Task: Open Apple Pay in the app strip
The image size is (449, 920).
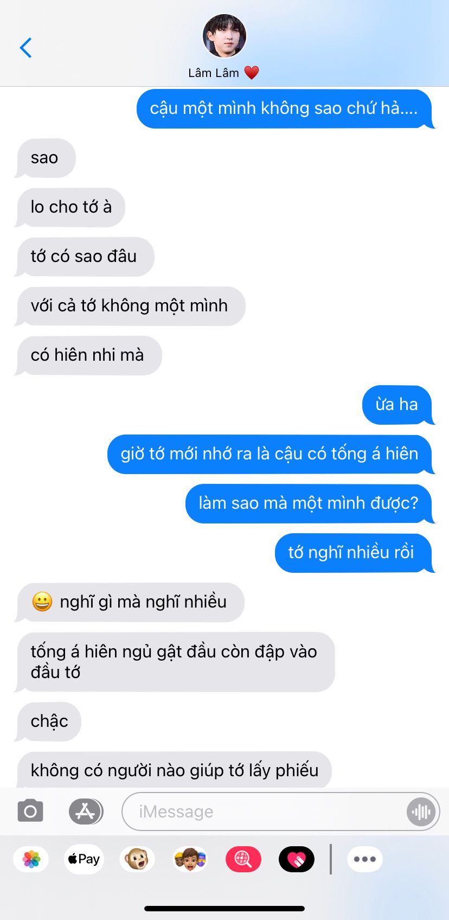Action: tap(84, 859)
